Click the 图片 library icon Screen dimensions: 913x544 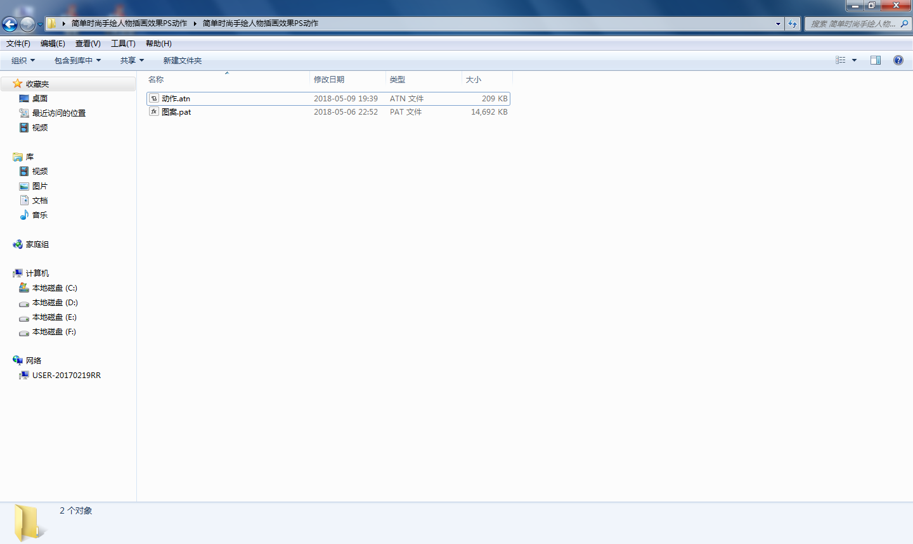[24, 186]
